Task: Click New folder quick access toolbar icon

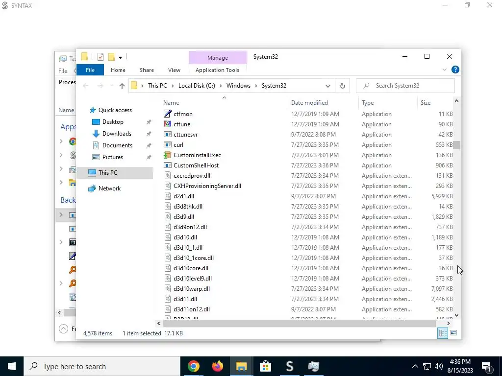Action: tap(111, 57)
